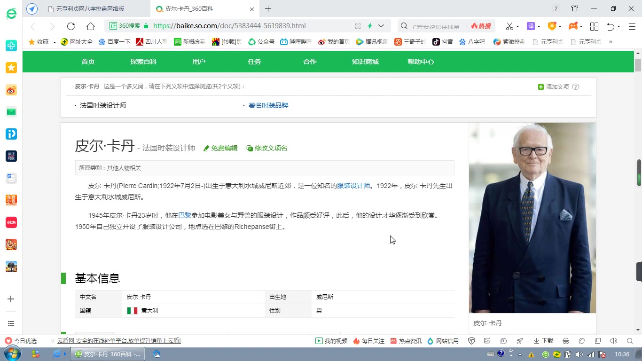Open the 任务 nav item

[x=254, y=62]
